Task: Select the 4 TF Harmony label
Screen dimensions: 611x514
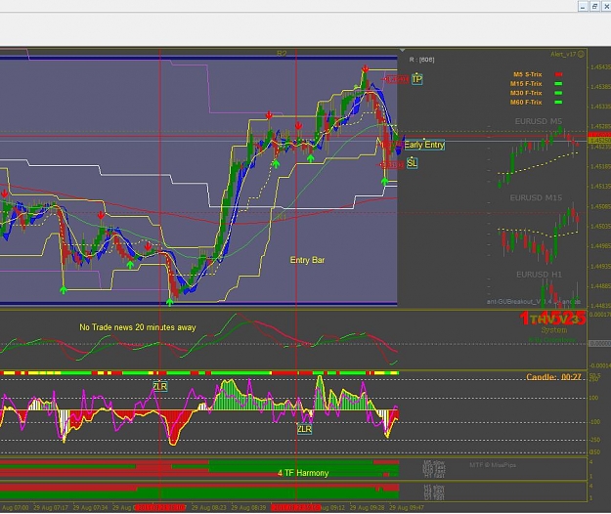Action: (x=303, y=473)
